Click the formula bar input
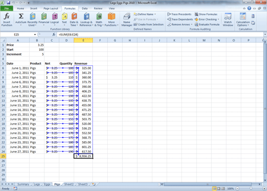The image size is (267, 191). tap(160, 34)
